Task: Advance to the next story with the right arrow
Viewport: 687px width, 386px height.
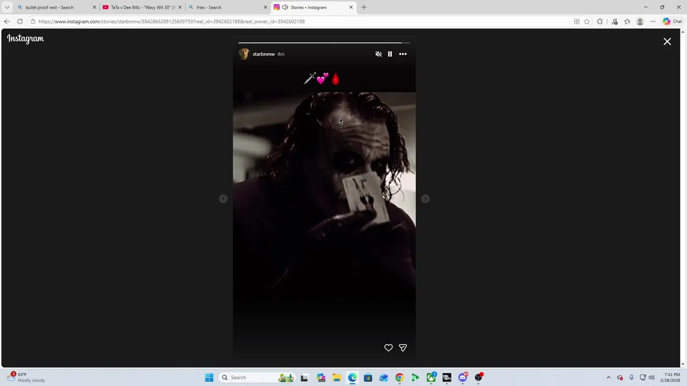Action: pyautogui.click(x=425, y=199)
